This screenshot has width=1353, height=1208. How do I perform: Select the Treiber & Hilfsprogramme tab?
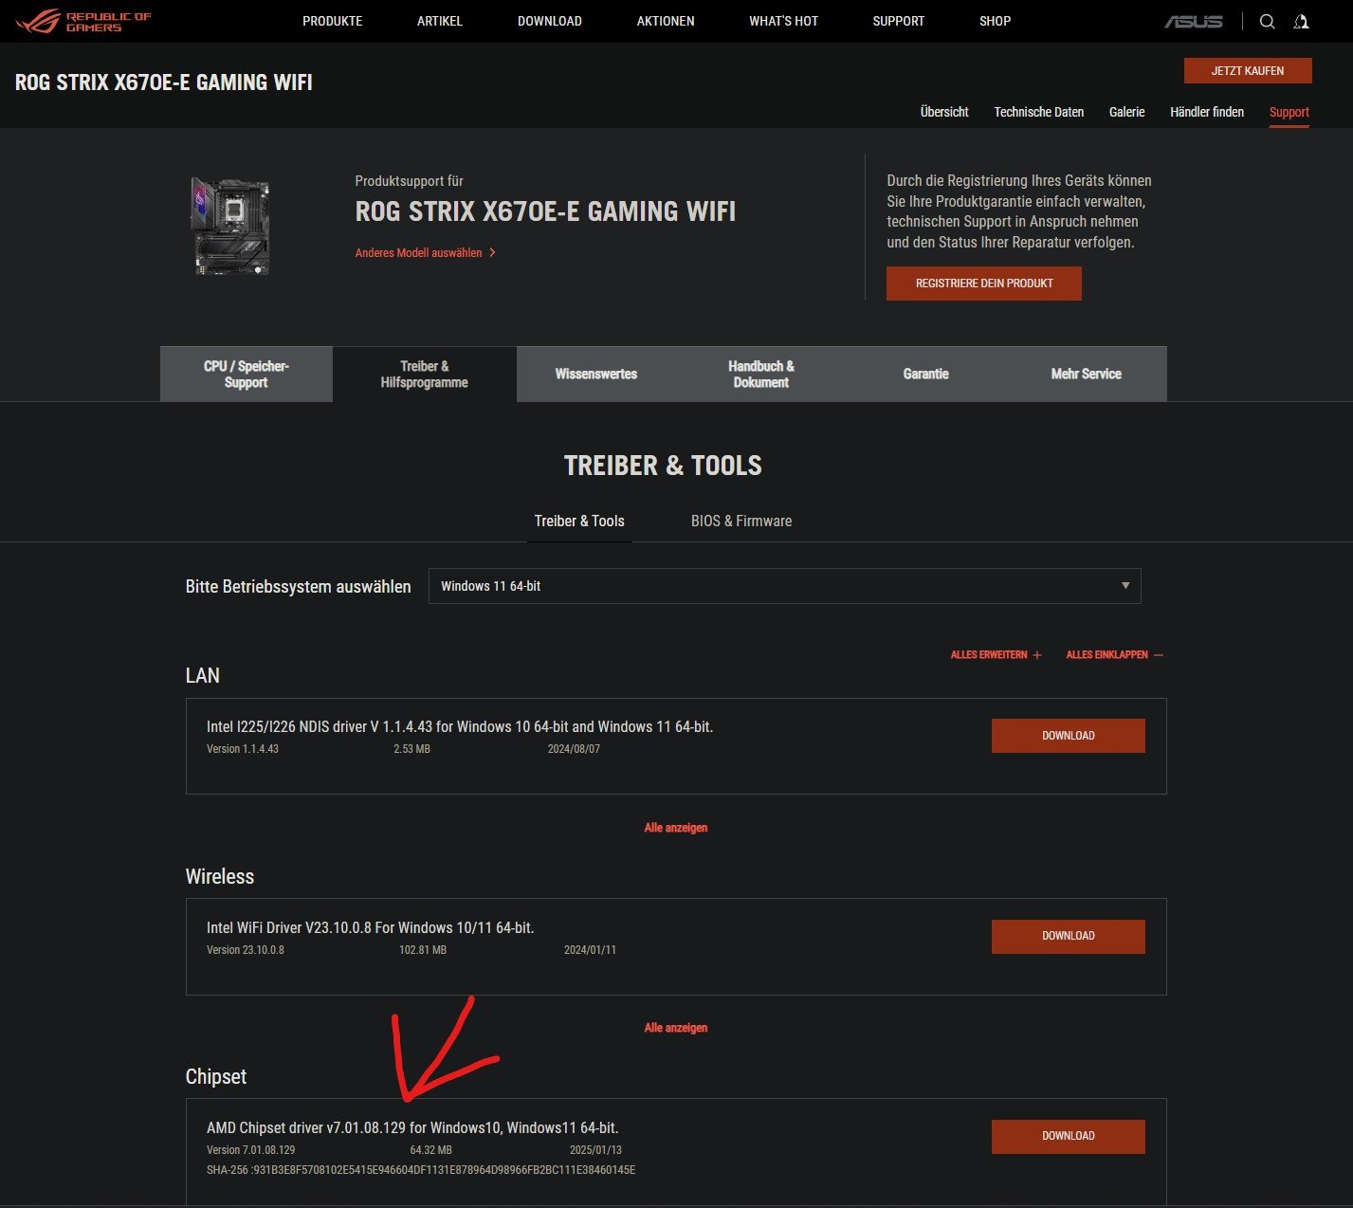click(x=425, y=374)
